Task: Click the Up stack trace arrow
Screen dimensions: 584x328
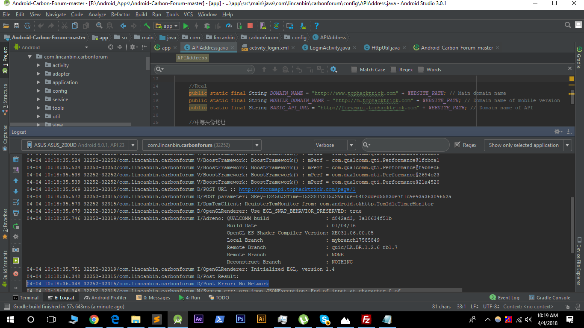Action: tap(16, 181)
